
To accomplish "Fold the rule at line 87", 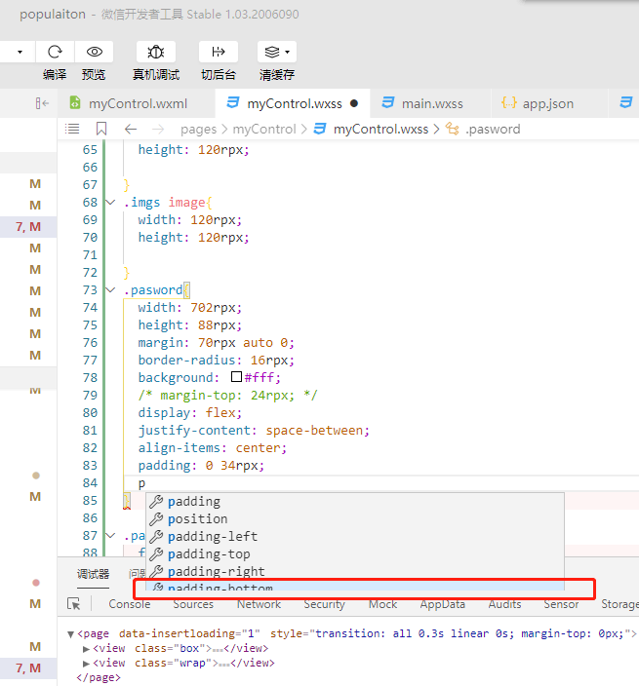I will tap(111, 535).
